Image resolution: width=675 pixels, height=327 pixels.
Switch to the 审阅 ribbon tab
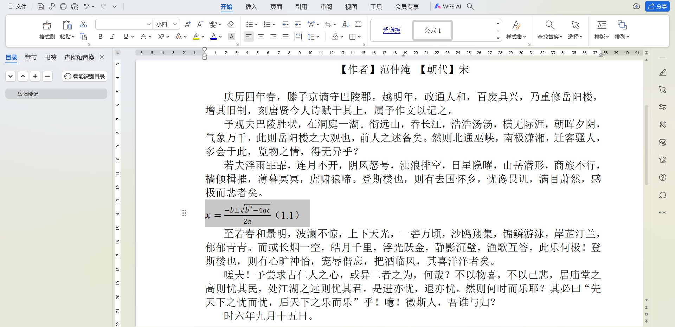[x=326, y=7]
